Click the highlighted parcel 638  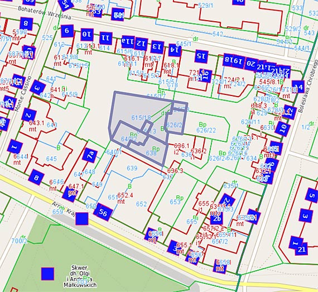pyautogui.click(x=151, y=153)
